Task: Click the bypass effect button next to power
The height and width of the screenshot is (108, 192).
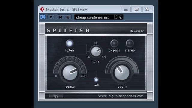Action: [51, 17]
